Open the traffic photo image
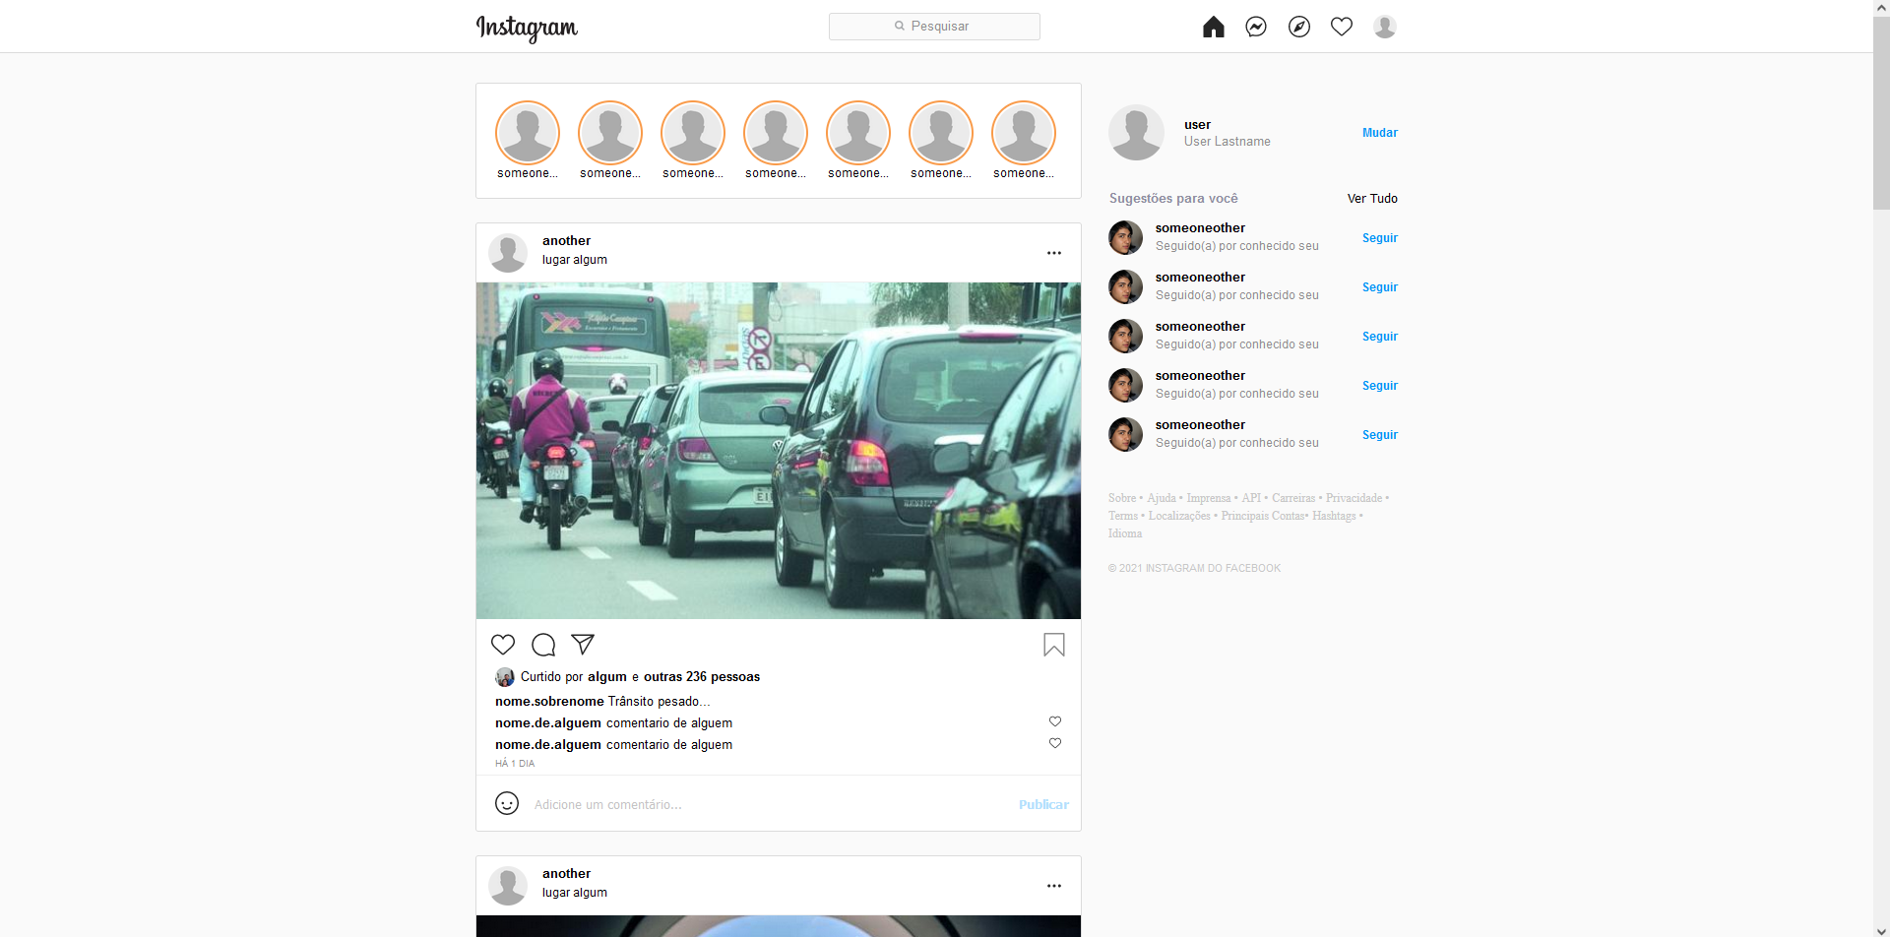This screenshot has height=937, width=1890. point(779,451)
